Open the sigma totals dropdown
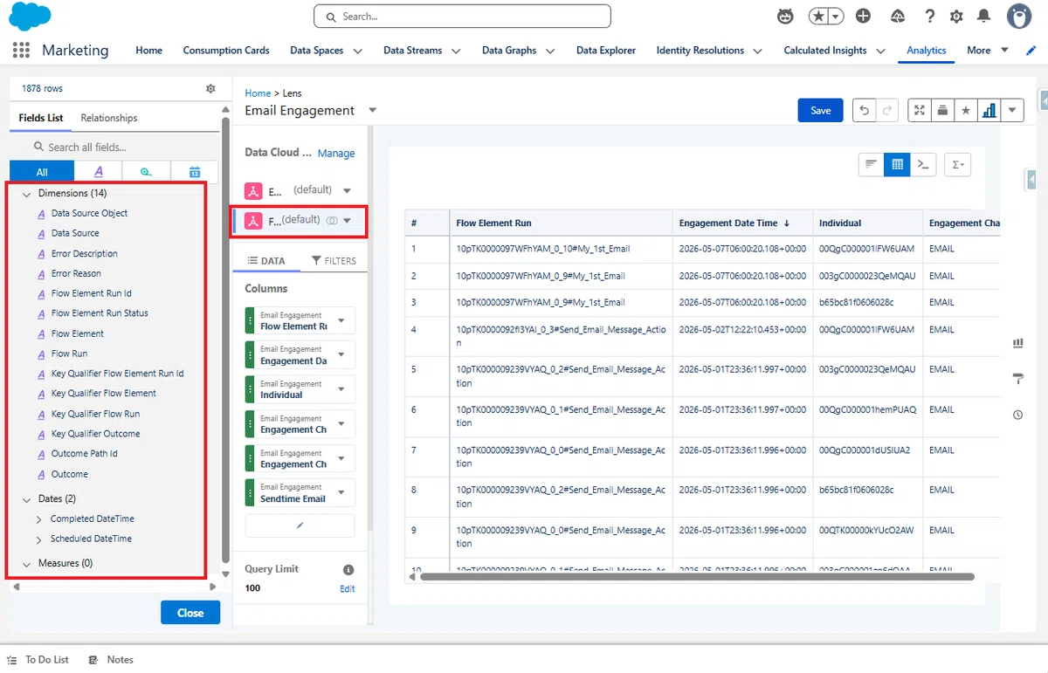This screenshot has width=1048, height=673. click(958, 164)
